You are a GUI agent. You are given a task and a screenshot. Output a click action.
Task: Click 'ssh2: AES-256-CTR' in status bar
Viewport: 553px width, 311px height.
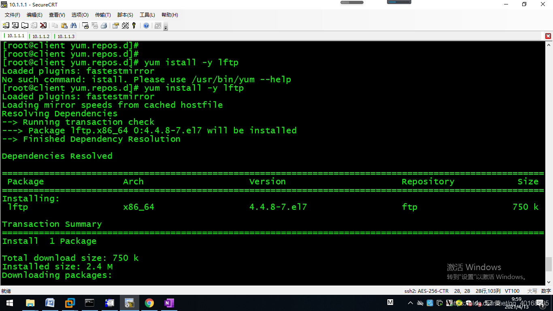(426, 291)
